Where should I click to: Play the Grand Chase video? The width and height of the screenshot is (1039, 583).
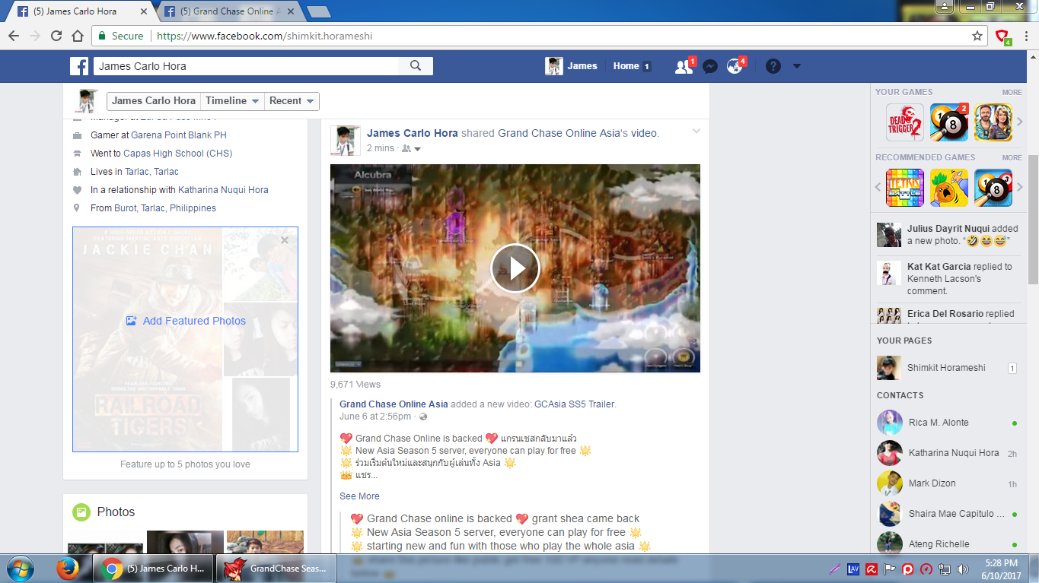(x=515, y=268)
